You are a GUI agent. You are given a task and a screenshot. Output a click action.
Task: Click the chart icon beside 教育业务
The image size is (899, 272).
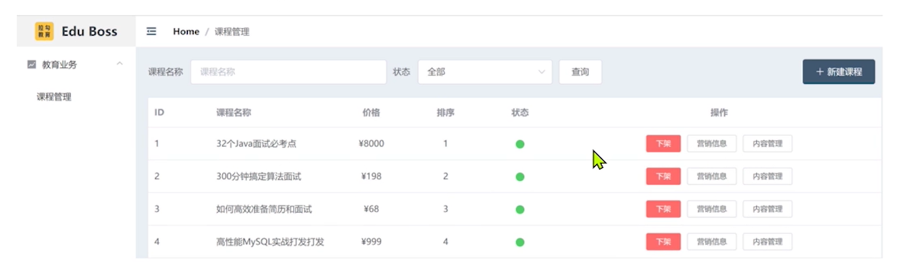[31, 65]
